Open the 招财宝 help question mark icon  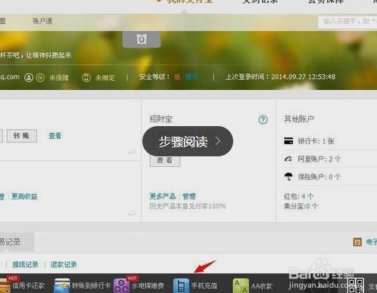tap(263, 119)
